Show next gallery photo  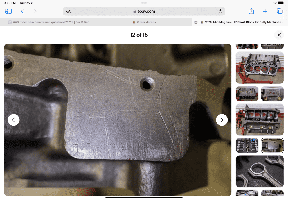pyautogui.click(x=222, y=120)
